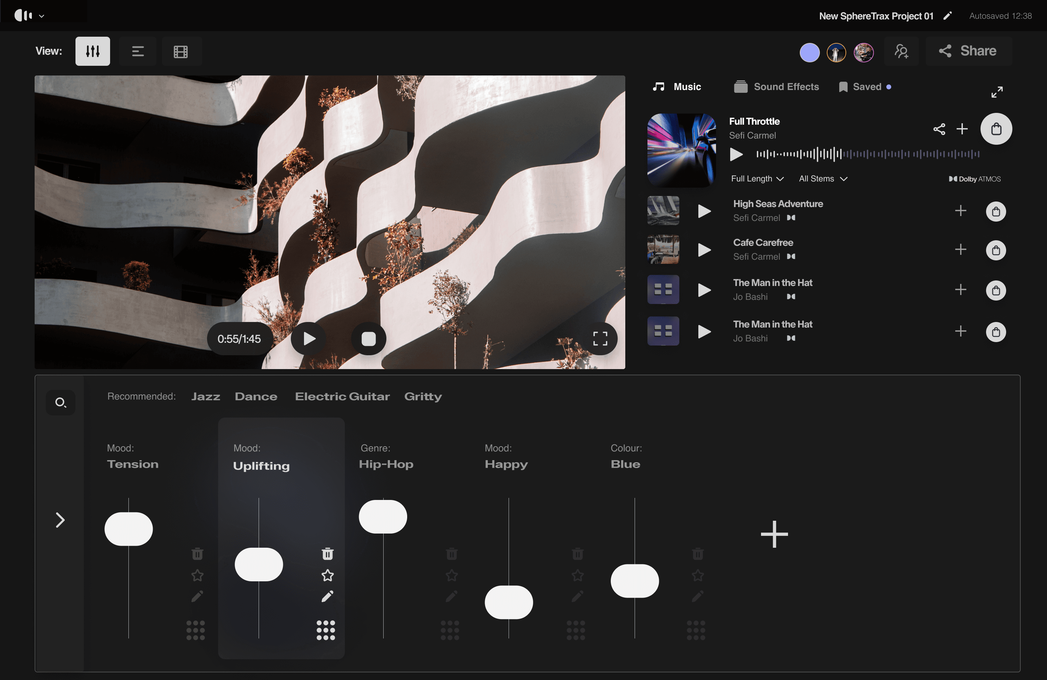Open the app logo menu chevron
Image resolution: width=1047 pixels, height=680 pixels.
(41, 16)
